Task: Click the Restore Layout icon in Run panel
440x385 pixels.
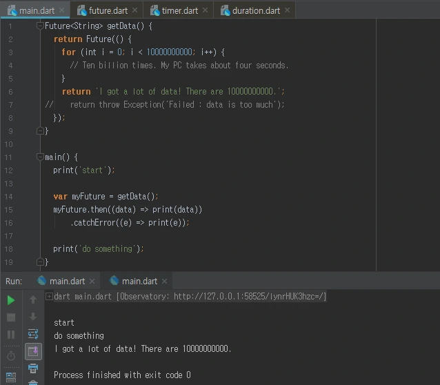Action: click(11, 377)
